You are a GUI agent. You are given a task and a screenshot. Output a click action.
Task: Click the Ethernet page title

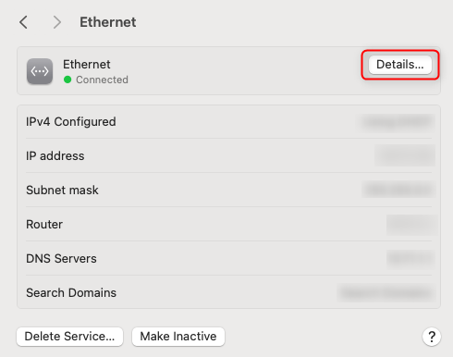pos(108,22)
